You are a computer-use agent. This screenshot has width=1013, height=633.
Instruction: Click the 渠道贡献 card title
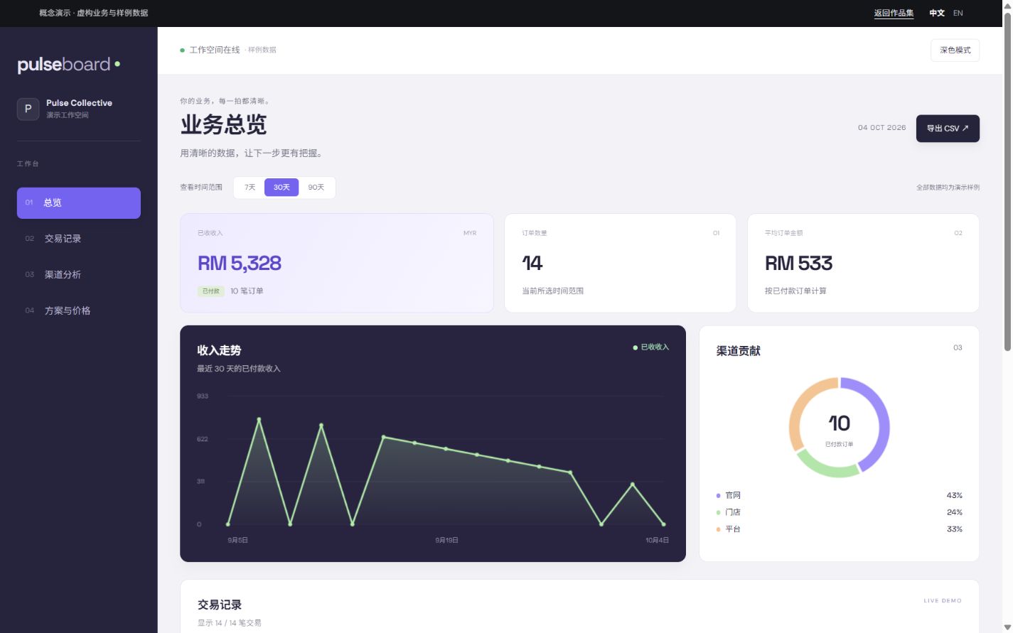738,351
